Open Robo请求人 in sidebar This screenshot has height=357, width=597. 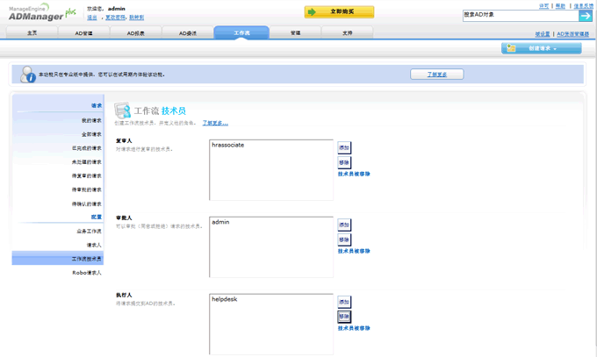87,273
